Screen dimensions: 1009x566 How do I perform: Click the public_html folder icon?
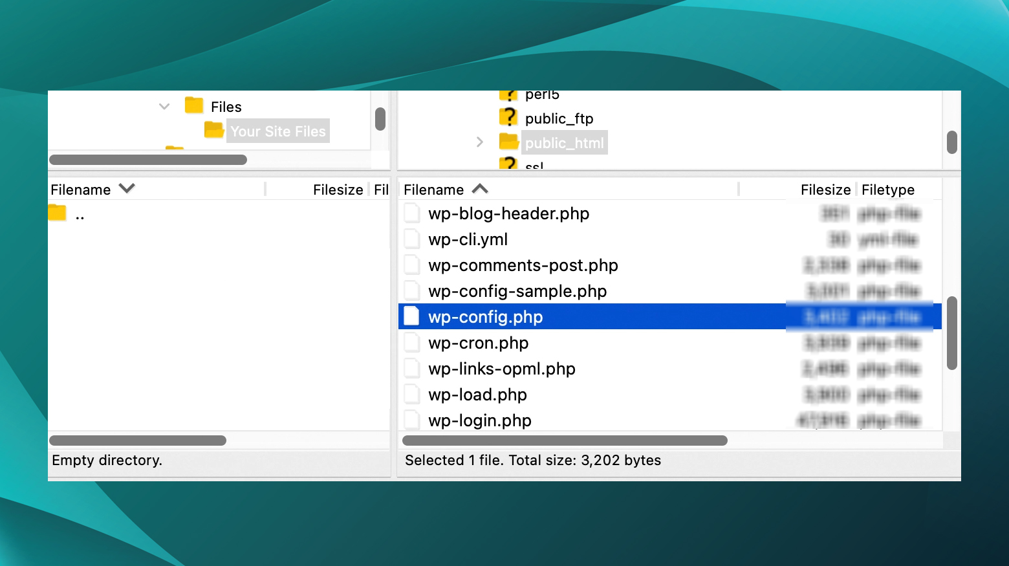[509, 142]
